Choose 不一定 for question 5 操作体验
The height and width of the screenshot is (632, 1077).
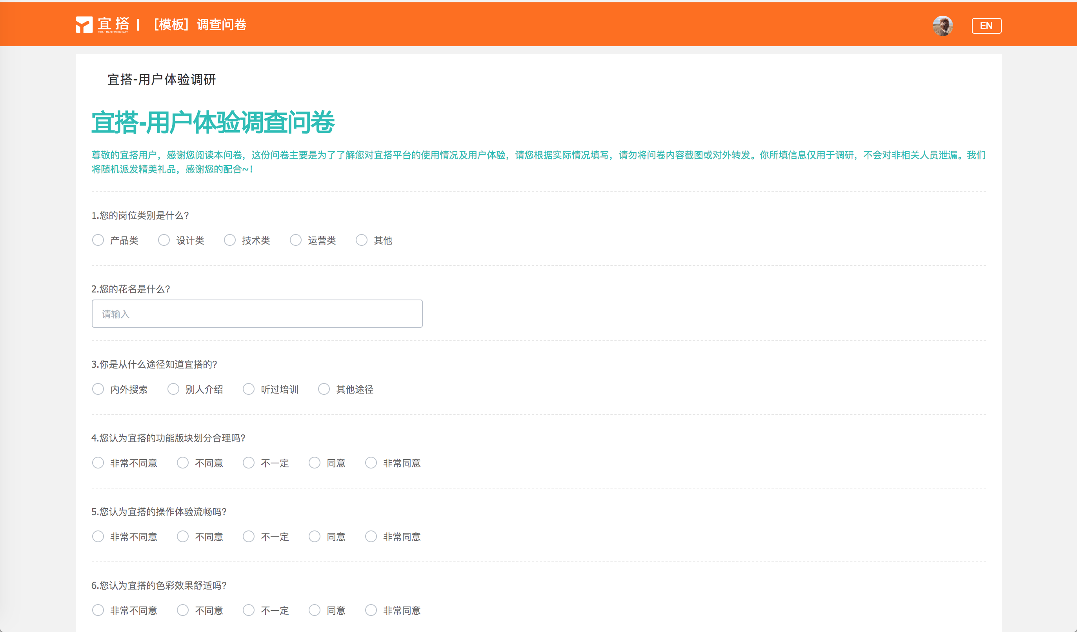tap(249, 536)
